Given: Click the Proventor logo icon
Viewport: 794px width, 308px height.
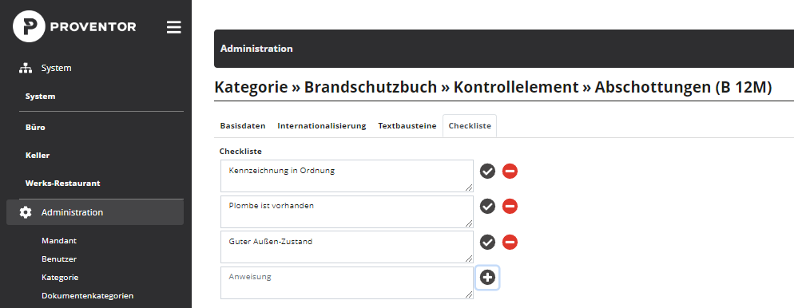Looking at the screenshot, I should click(x=29, y=26).
